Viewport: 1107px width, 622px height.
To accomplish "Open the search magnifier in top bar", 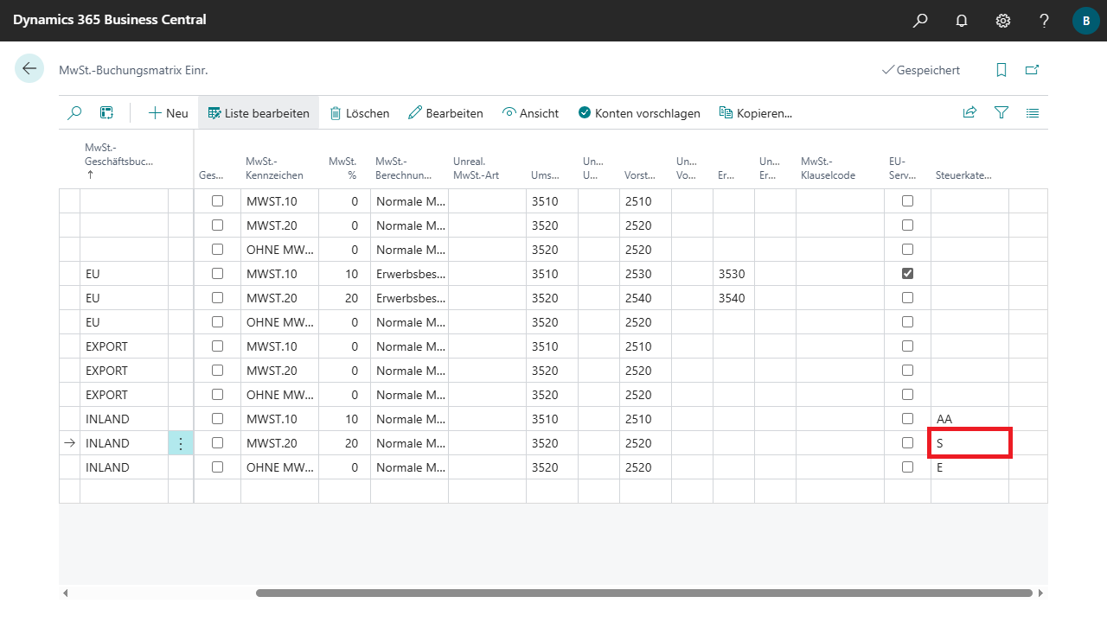I will coord(920,20).
